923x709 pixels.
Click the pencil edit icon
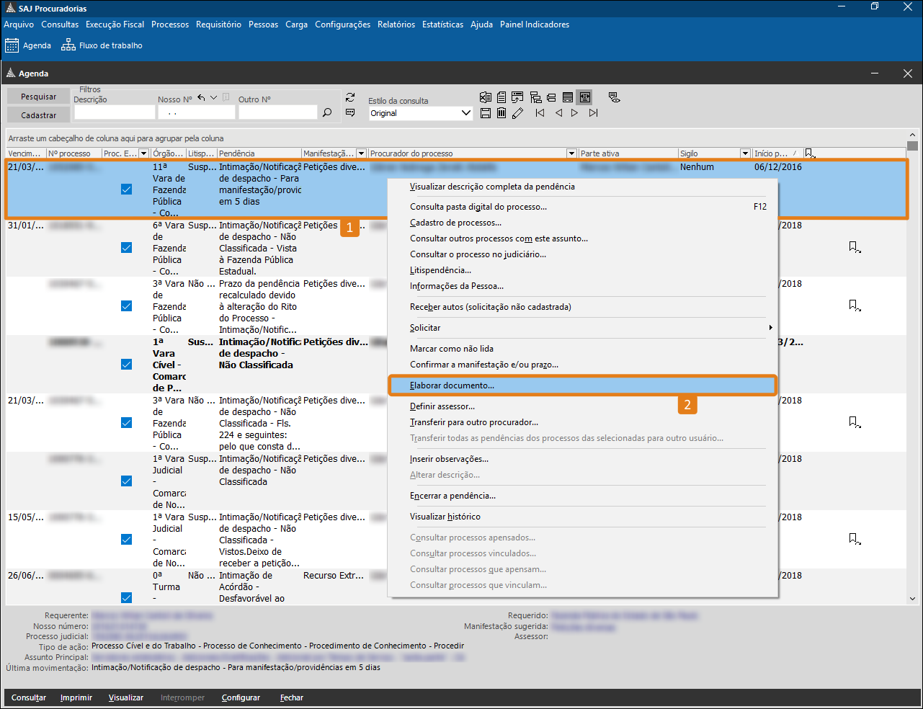(x=517, y=113)
